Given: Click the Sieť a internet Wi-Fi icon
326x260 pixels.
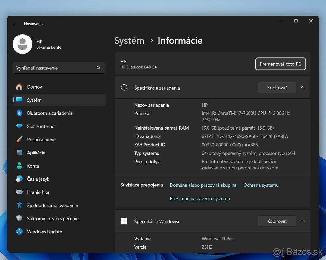Looking at the screenshot, I should pyautogui.click(x=19, y=126).
